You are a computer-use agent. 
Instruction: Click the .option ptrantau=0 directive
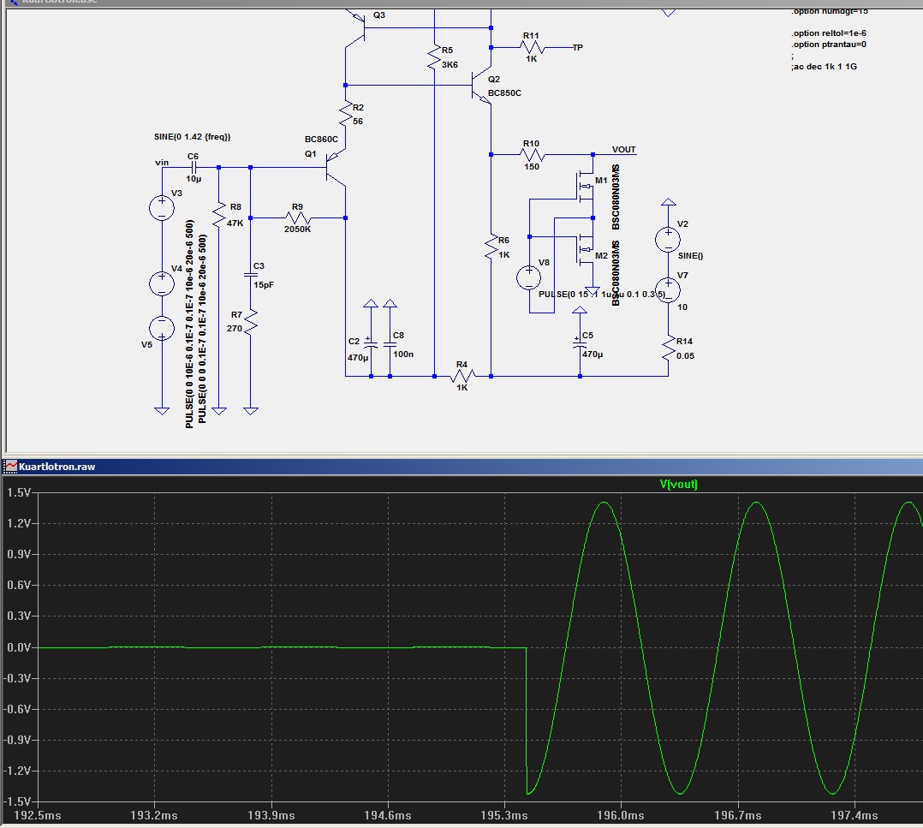pos(829,45)
